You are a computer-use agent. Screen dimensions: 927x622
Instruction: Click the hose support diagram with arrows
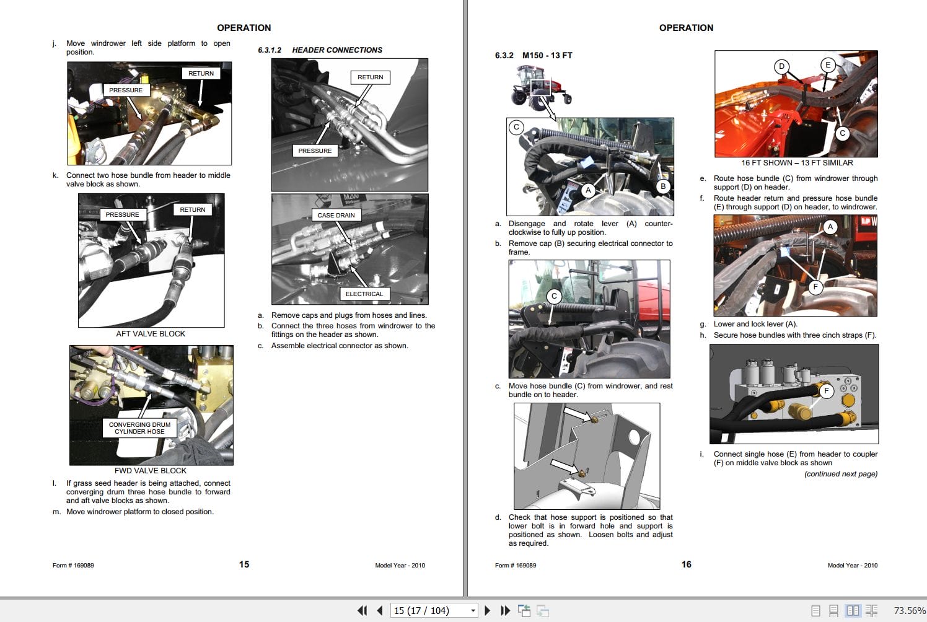coord(587,456)
